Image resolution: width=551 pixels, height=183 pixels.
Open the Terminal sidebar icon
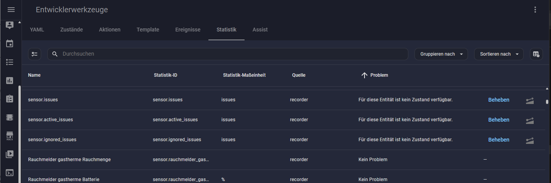coord(10,173)
